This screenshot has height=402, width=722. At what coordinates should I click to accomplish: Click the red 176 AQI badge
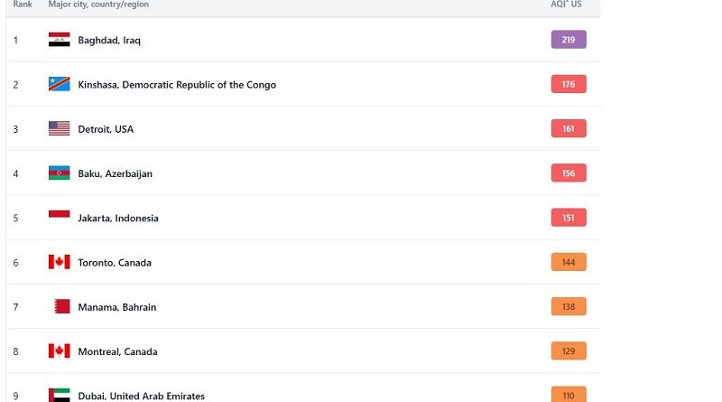click(569, 84)
